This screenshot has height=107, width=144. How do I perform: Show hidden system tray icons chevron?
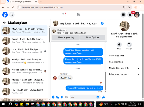[112, 104]
